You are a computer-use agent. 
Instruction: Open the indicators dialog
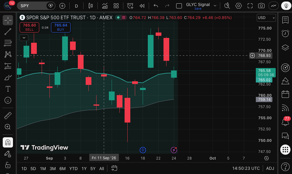click(x=105, y=6)
